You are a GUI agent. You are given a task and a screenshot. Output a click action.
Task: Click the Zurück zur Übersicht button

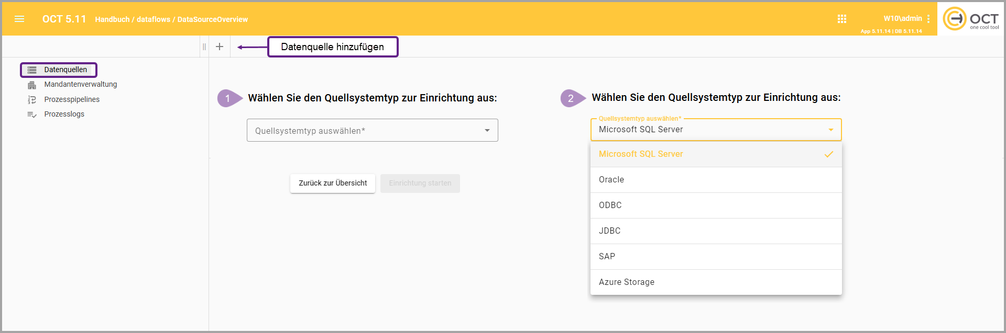[333, 183]
